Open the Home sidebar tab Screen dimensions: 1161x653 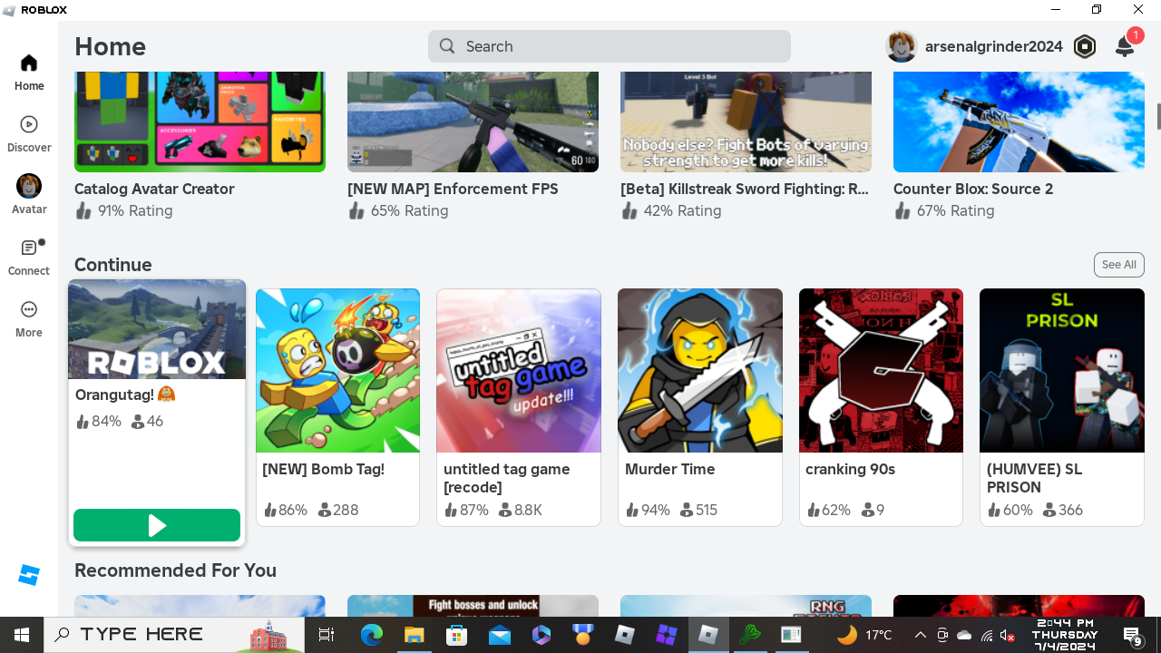pyautogui.click(x=29, y=73)
